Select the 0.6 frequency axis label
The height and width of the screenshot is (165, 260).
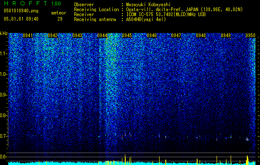click(x=3, y=157)
